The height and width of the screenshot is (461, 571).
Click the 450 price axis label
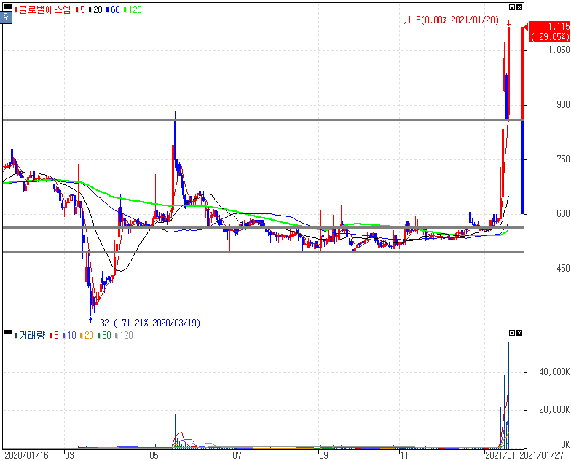click(x=562, y=268)
